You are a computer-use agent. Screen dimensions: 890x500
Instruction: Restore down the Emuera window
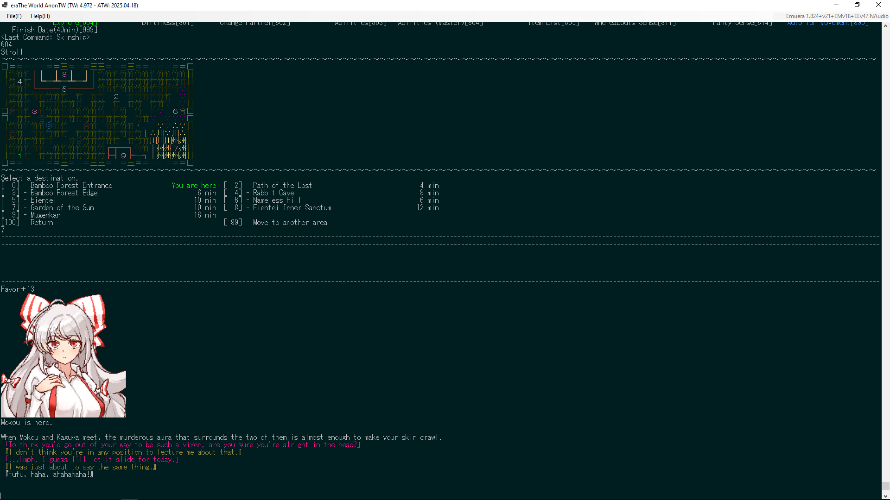coord(857,5)
